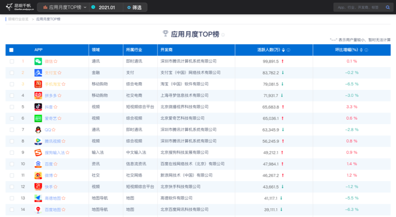
Task: Go to 领域行业总览 breadcrumb
Action: coord(18,19)
